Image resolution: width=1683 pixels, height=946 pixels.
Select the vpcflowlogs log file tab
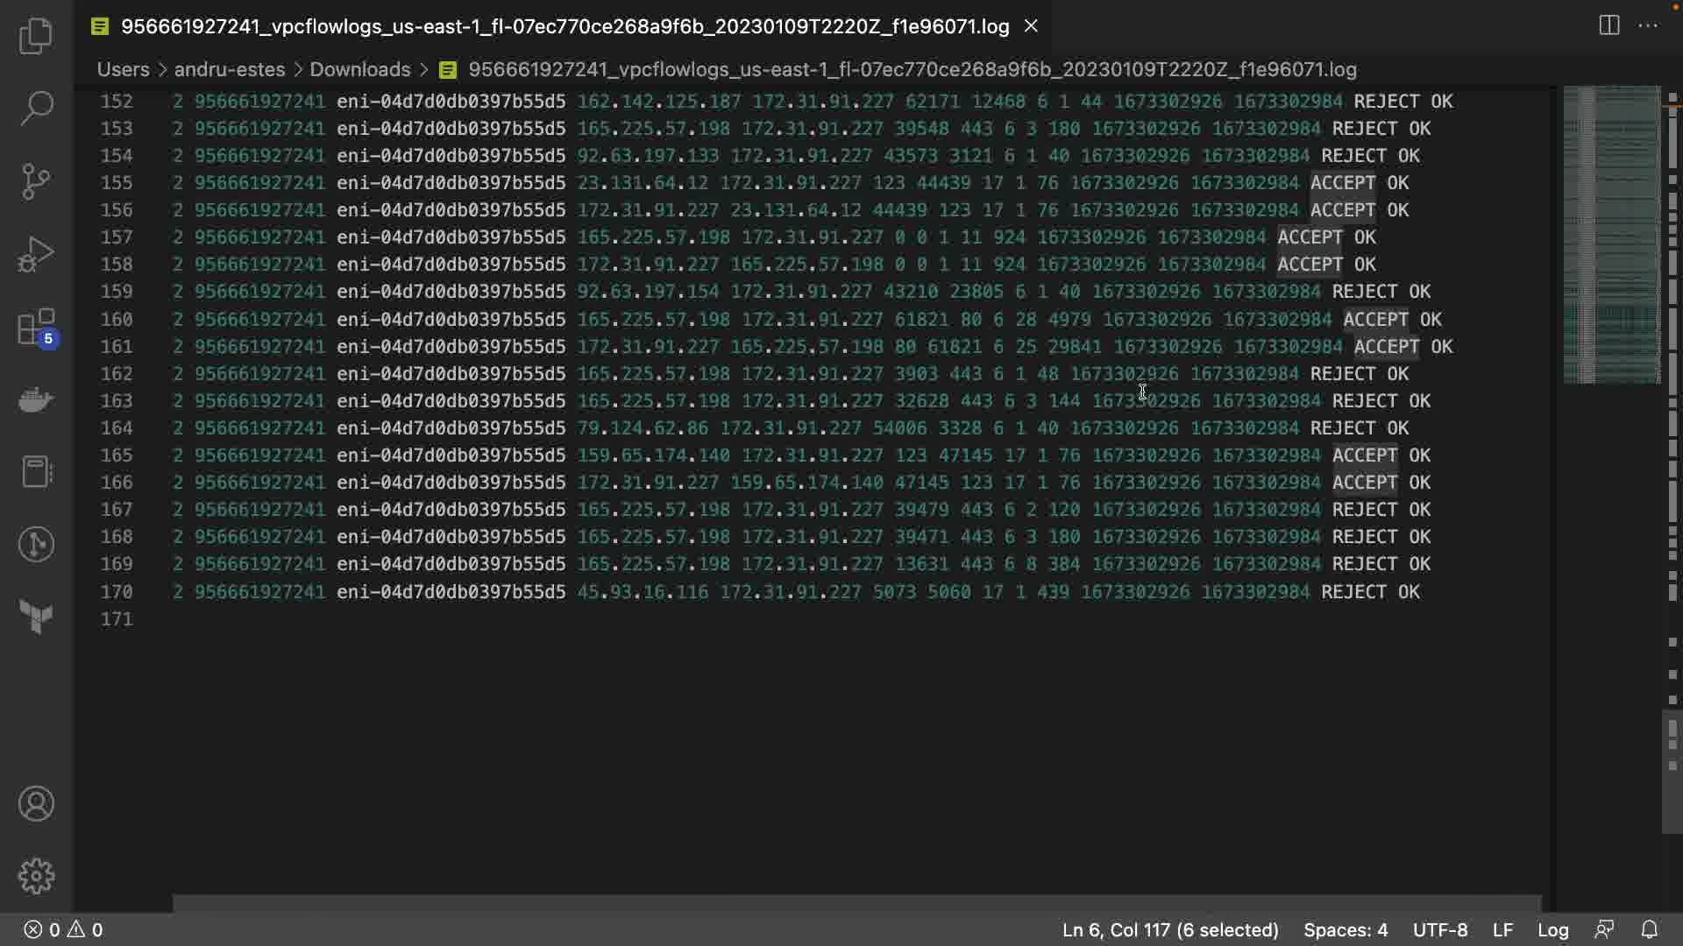[x=565, y=26]
